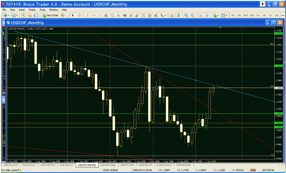Zoom out of the chart
This screenshot has width=286, height=173.
[193, 16]
